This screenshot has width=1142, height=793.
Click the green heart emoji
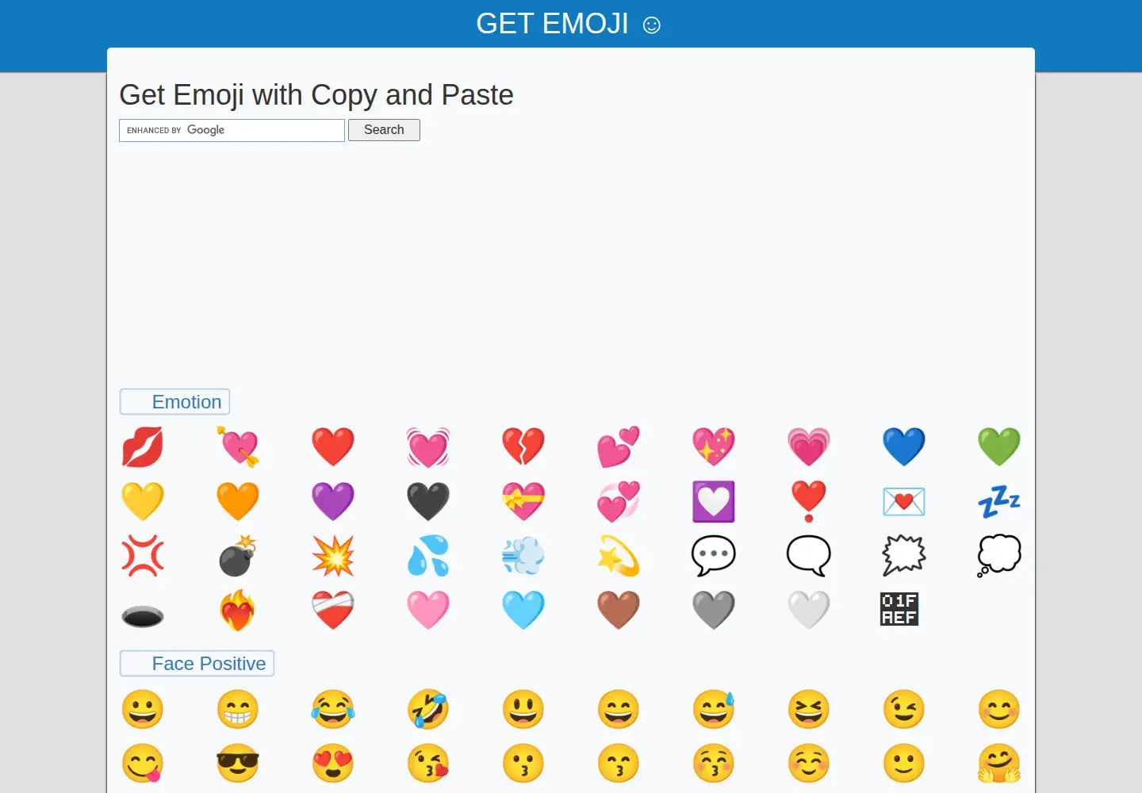pyautogui.click(x=999, y=446)
